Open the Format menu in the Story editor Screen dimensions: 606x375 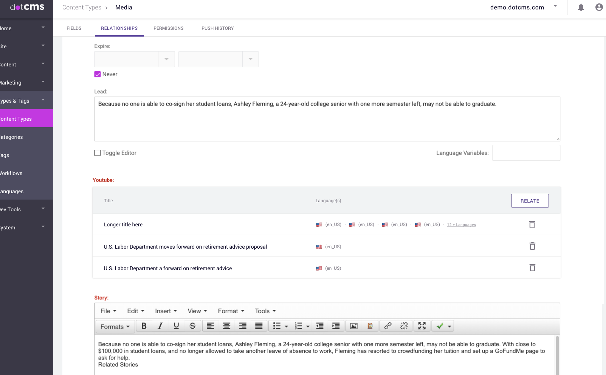pyautogui.click(x=231, y=311)
